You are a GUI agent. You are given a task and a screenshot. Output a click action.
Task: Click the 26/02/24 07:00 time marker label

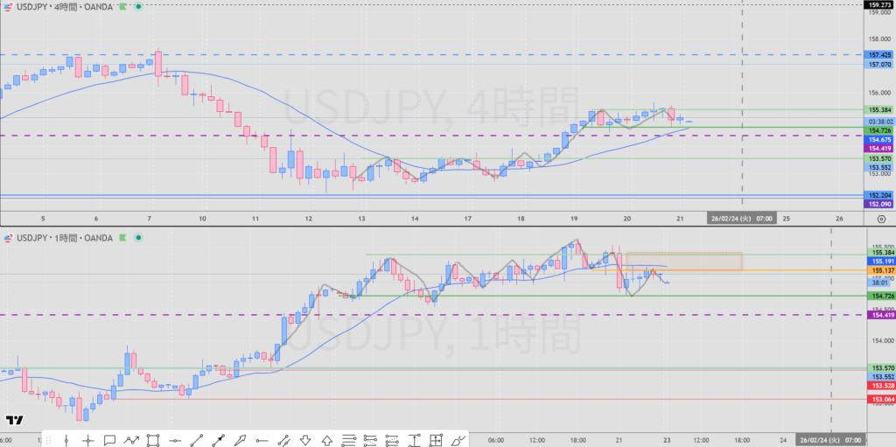pyautogui.click(x=743, y=218)
